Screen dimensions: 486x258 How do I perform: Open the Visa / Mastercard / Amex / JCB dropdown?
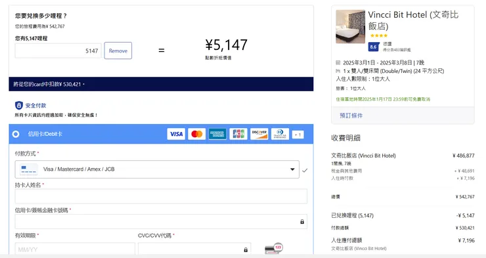[x=157, y=169]
